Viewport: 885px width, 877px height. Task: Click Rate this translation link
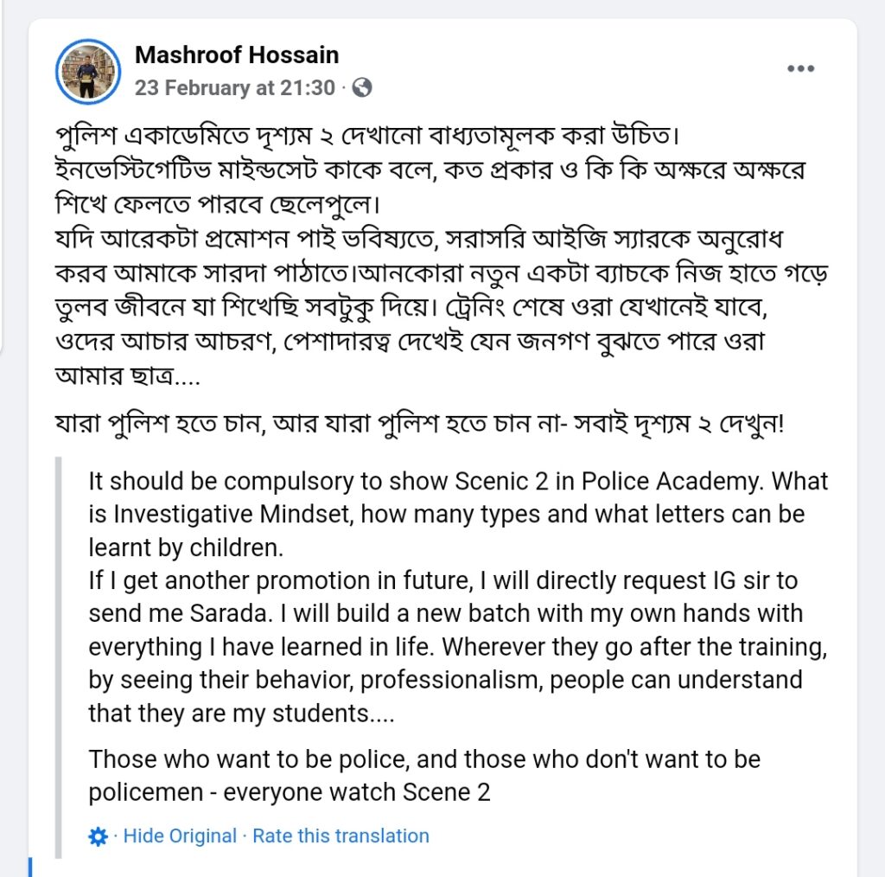click(341, 835)
